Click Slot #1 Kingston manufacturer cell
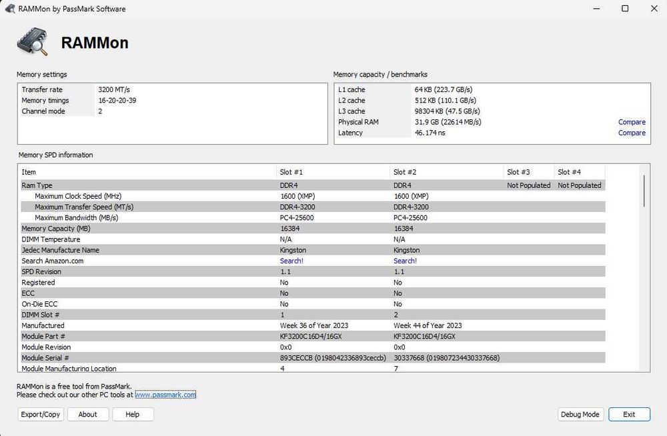The width and height of the screenshot is (667, 436). click(x=293, y=250)
